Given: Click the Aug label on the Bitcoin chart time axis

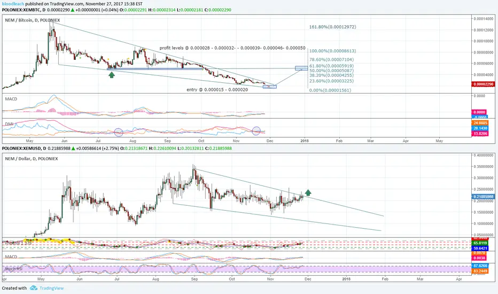Looking at the screenshot, I should click(133, 141).
